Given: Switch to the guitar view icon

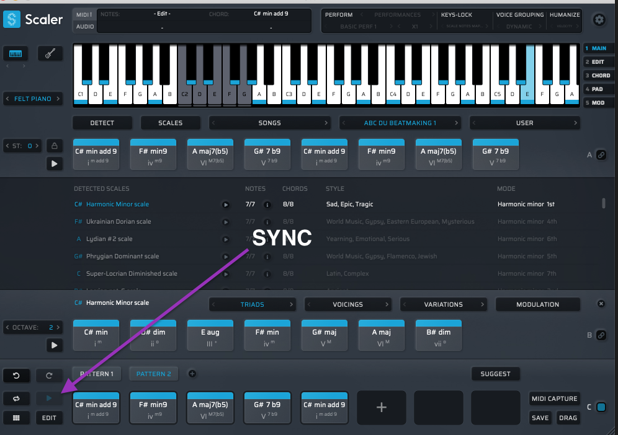Looking at the screenshot, I should pos(50,54).
